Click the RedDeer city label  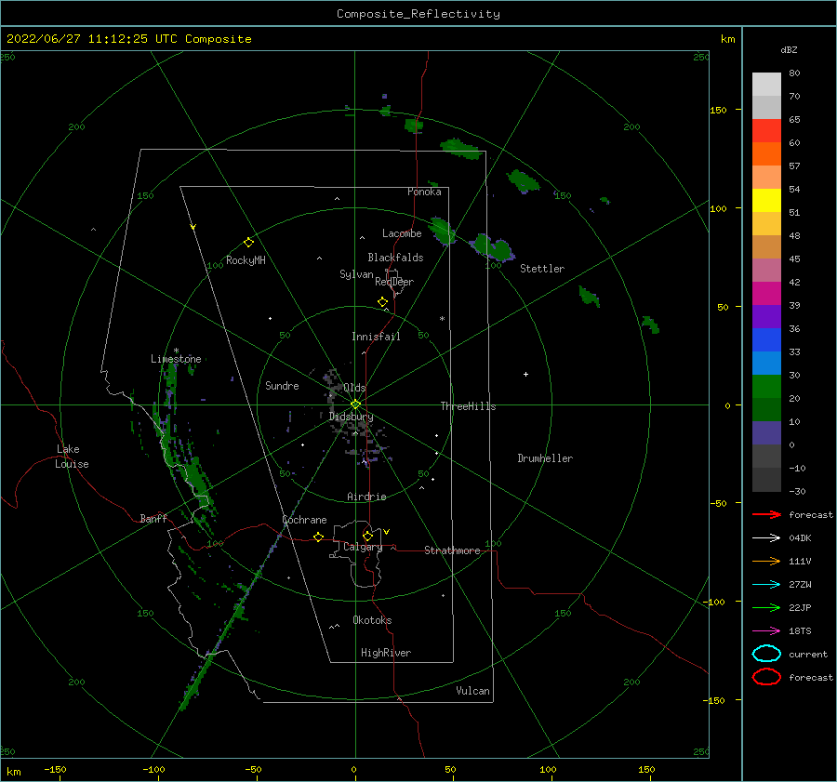pos(394,282)
